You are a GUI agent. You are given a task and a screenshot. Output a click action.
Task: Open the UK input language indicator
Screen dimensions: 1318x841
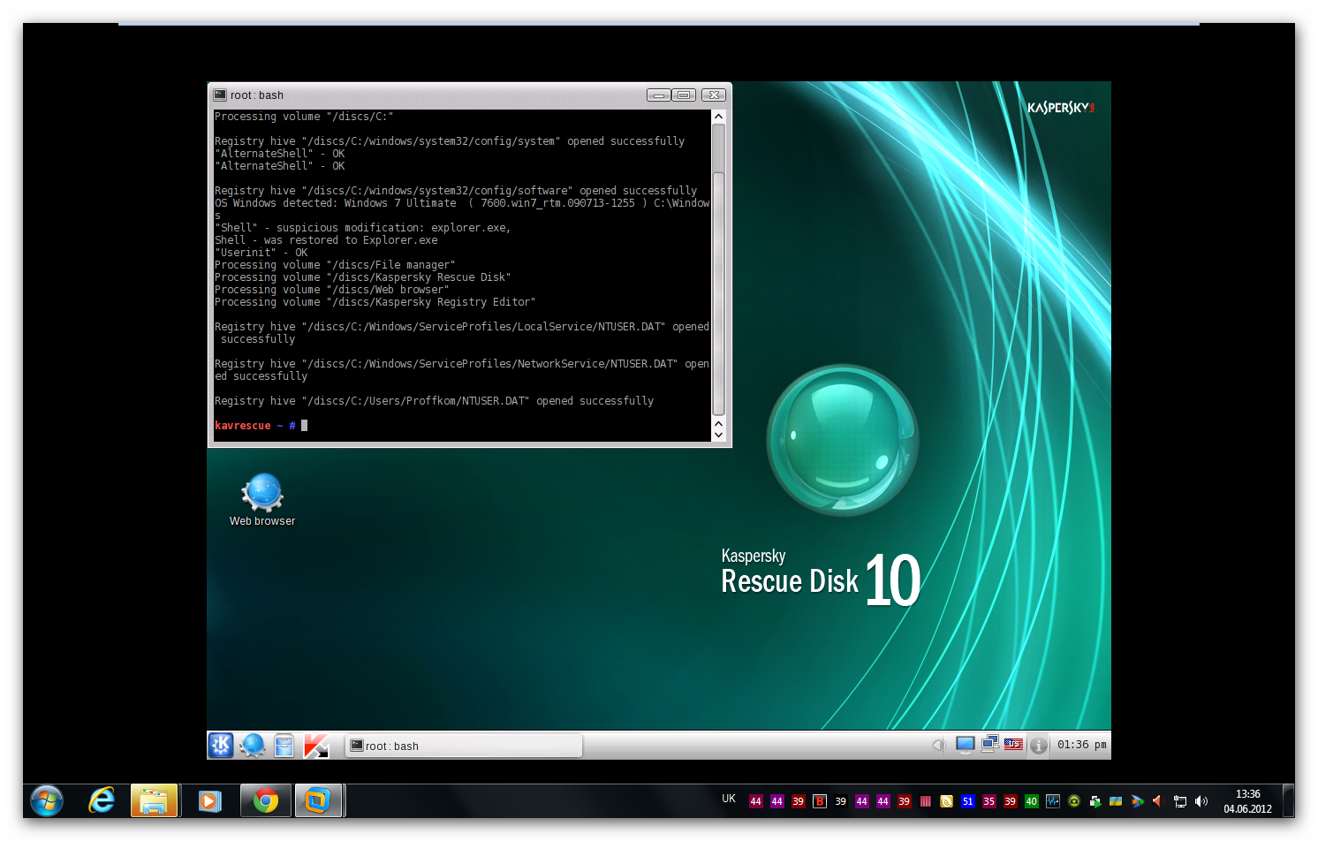729,799
